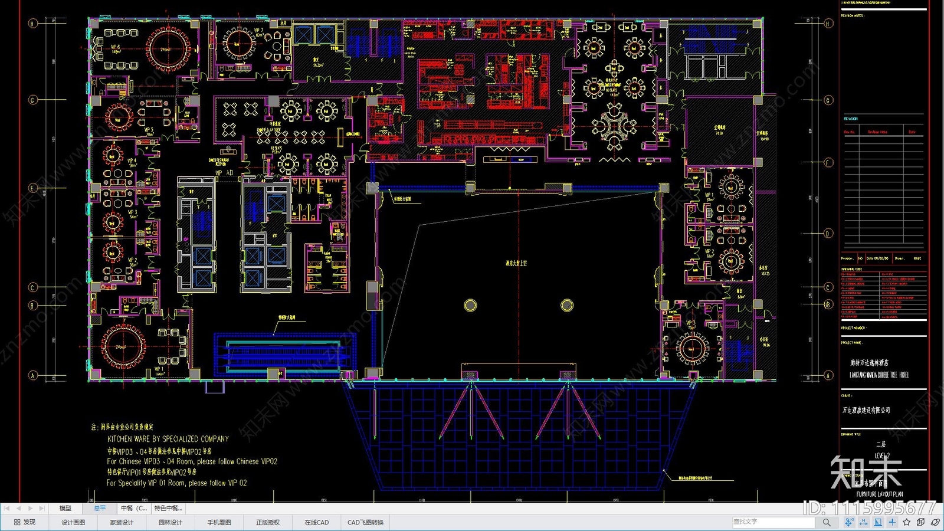Open 在线CAD option
944x531 pixels.
317,522
